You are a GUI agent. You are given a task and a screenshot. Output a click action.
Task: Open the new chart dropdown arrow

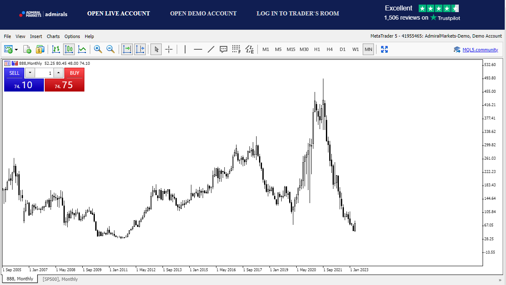[16, 49]
